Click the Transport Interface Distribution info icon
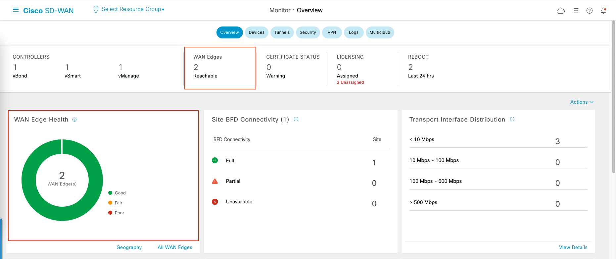Screen dimensions: 616x259 coord(512,119)
